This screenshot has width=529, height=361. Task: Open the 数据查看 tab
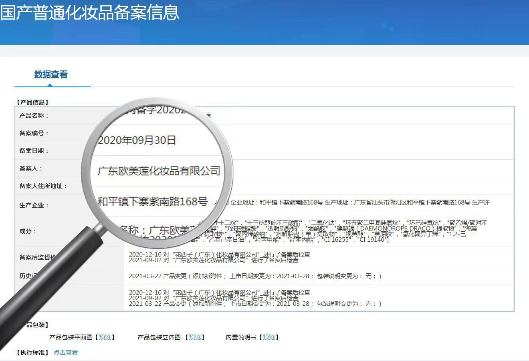click(x=51, y=74)
